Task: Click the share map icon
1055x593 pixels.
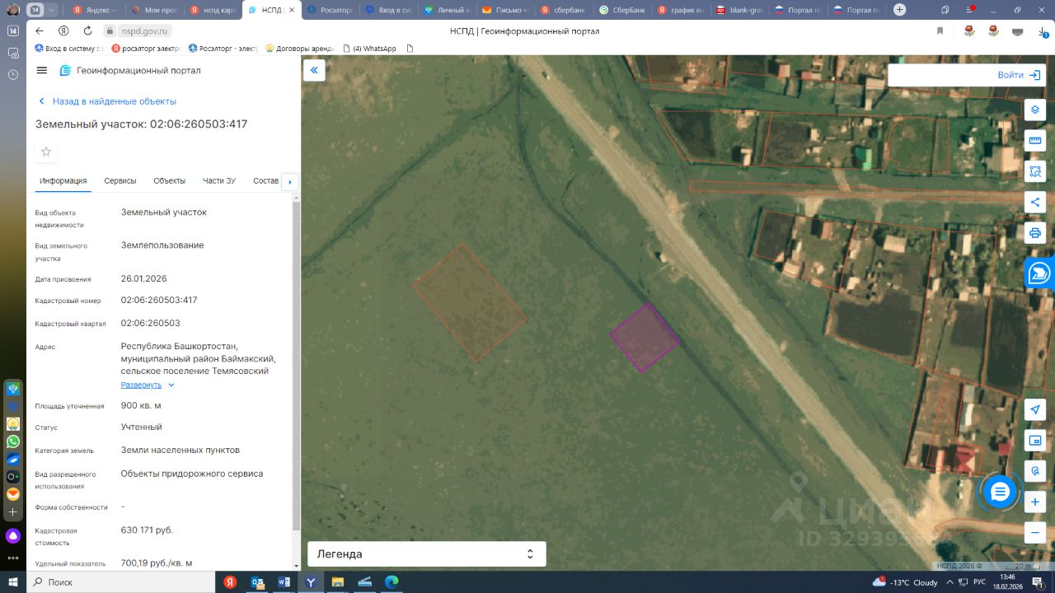Action: coord(1035,202)
